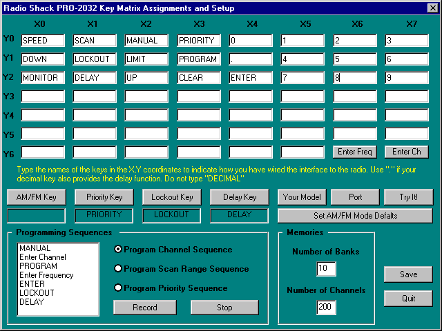Click the Record button
Viewport: 442px width, 331px height.
[x=145, y=308]
